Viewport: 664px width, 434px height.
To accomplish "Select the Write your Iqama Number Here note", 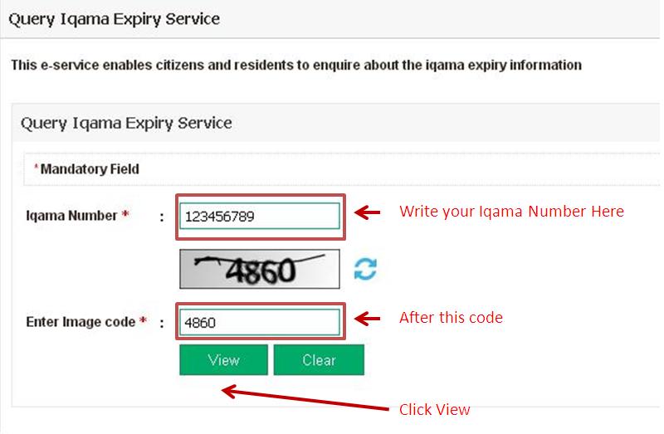I will point(511,212).
